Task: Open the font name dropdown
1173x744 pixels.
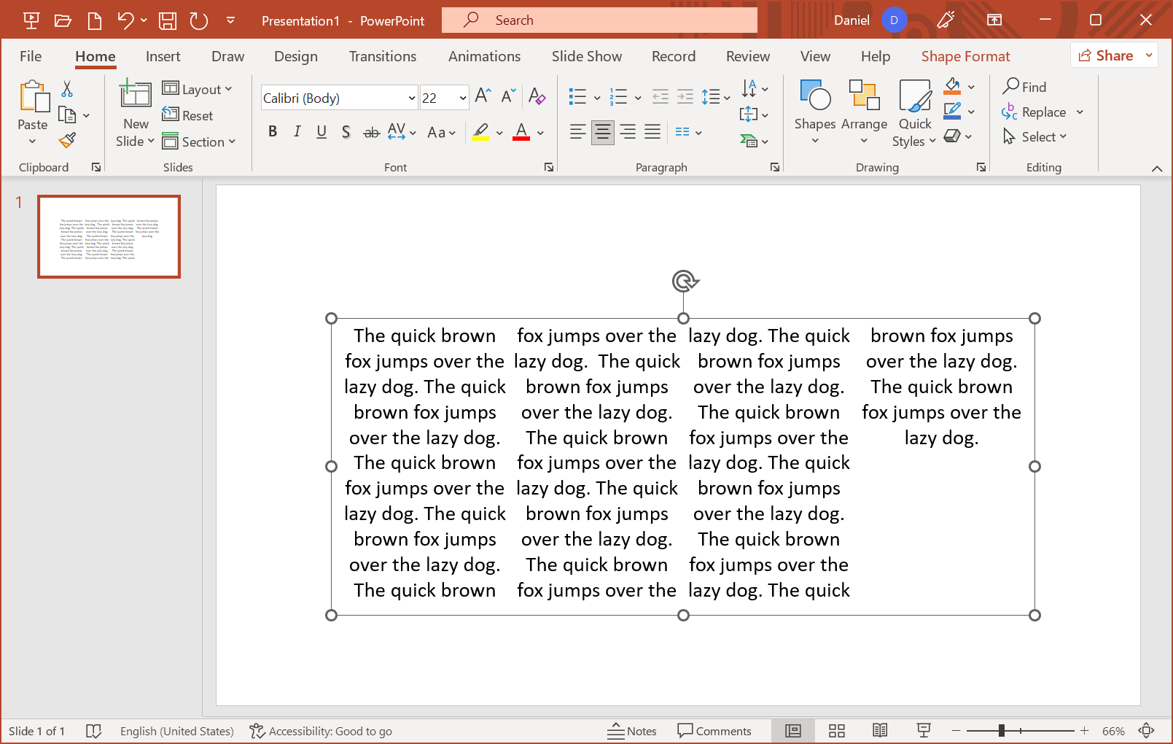Action: [411, 98]
